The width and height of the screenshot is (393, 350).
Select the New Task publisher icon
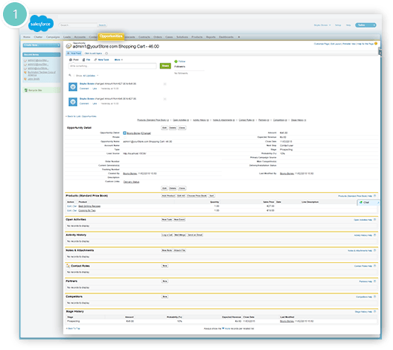(95, 60)
